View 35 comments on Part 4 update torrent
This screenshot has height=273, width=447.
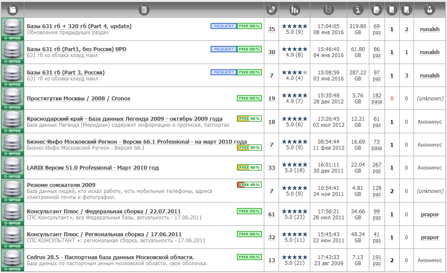click(271, 29)
